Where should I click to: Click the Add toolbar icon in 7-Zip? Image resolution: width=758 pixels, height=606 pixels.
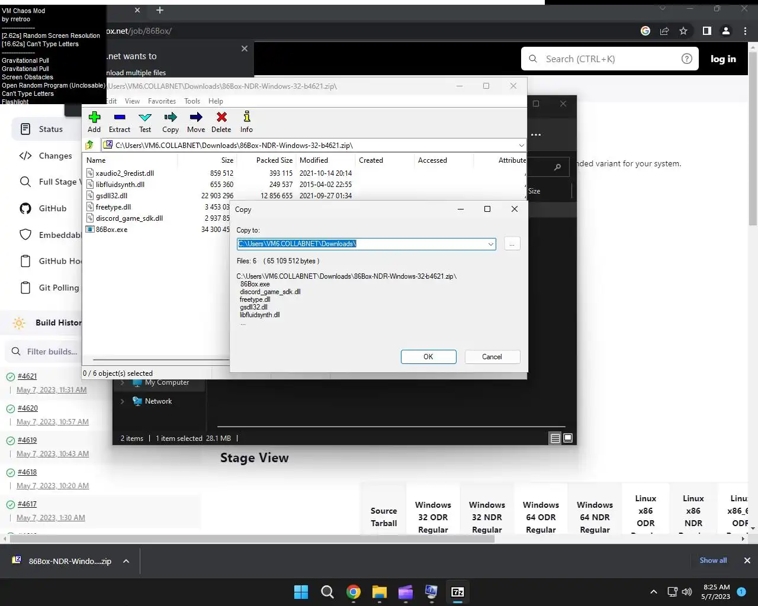coord(94,117)
